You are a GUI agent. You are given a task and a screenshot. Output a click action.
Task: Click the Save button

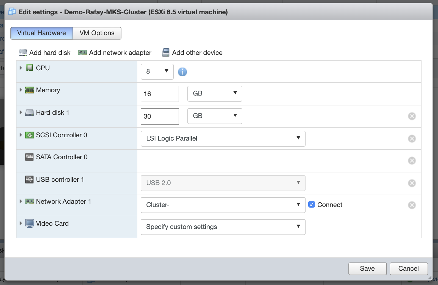(368, 269)
